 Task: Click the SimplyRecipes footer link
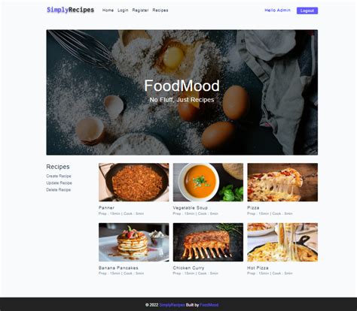(172, 305)
